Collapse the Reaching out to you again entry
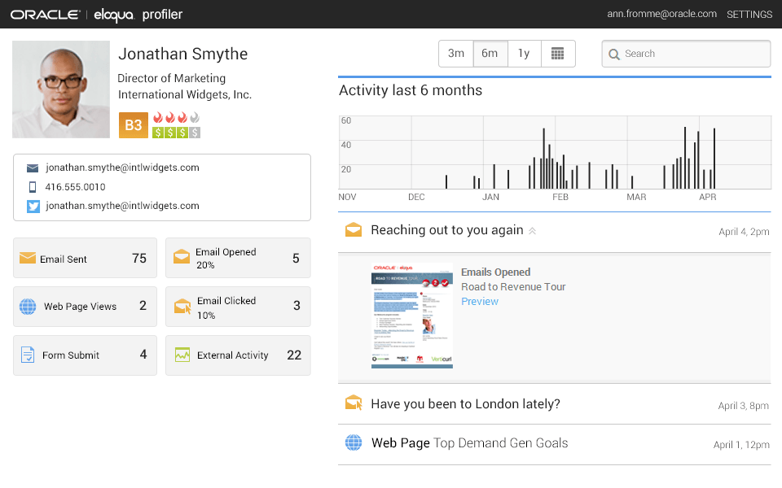The width and height of the screenshot is (782, 488). tap(532, 230)
